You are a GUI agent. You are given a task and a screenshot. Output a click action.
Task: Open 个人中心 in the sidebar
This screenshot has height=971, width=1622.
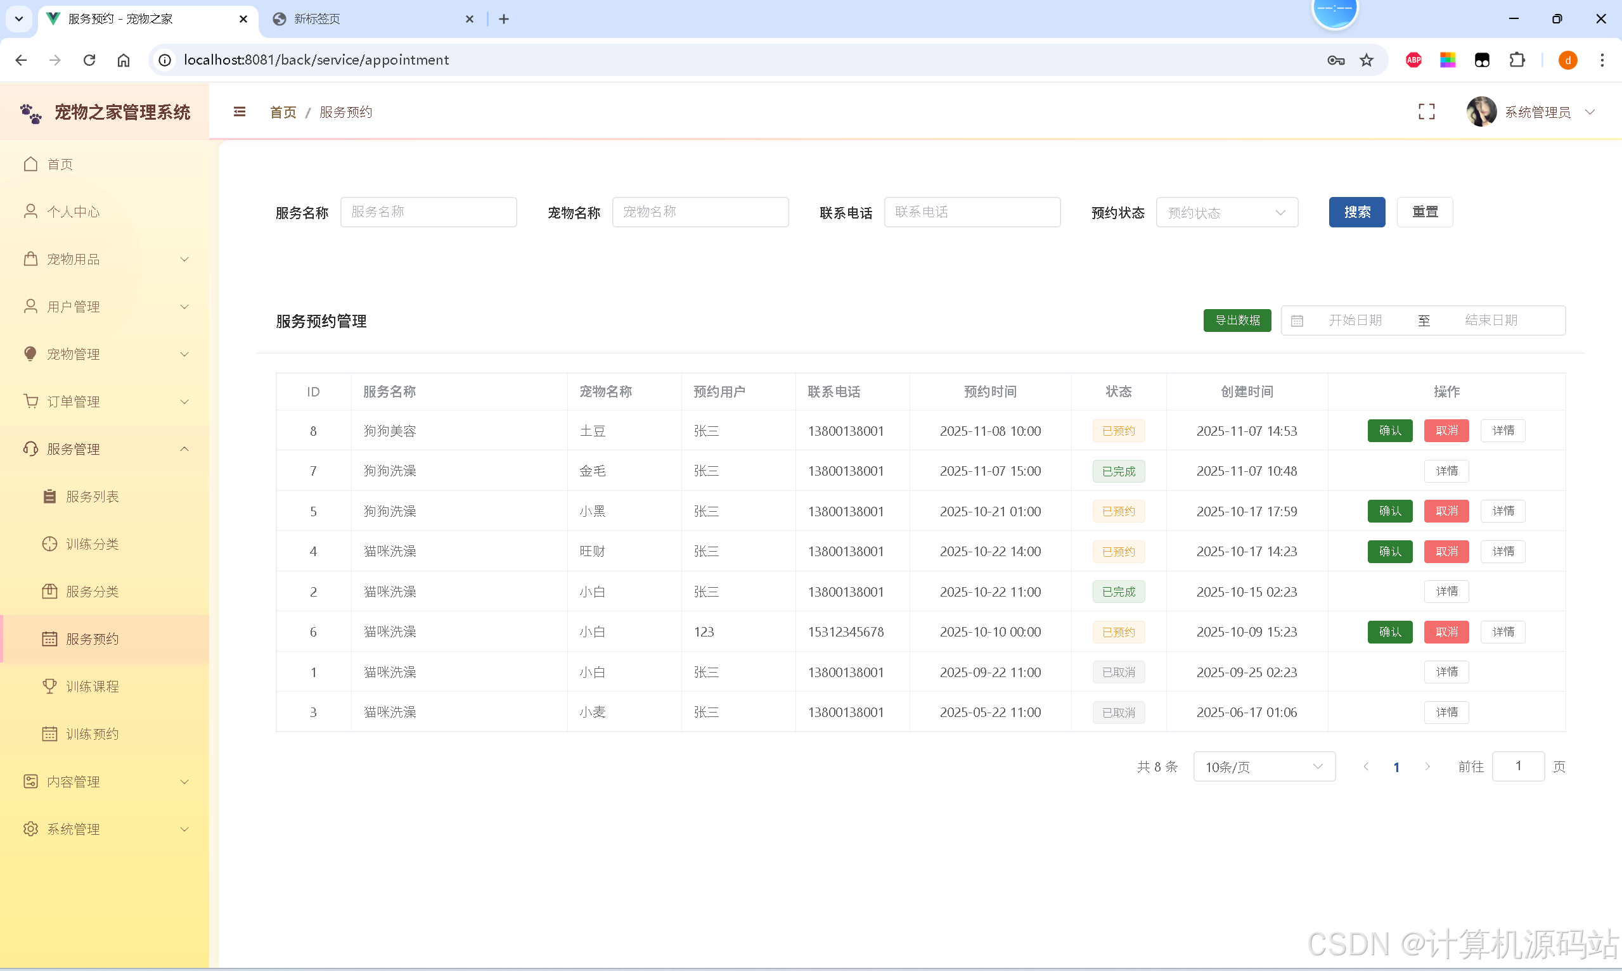(105, 212)
